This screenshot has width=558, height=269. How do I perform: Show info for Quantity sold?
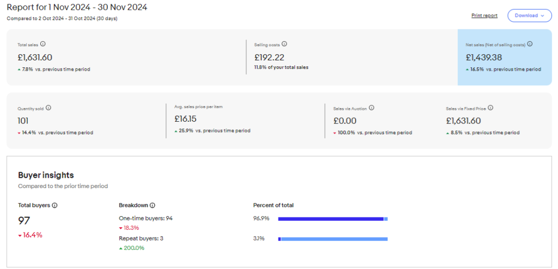click(48, 108)
